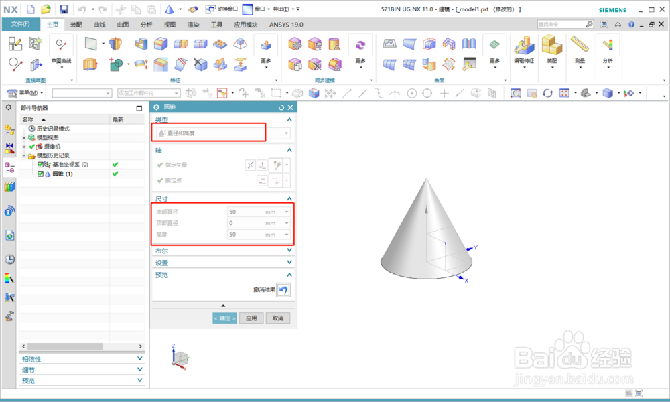Click the Pattern Feature icon
670x402 pixels.
tap(220, 43)
